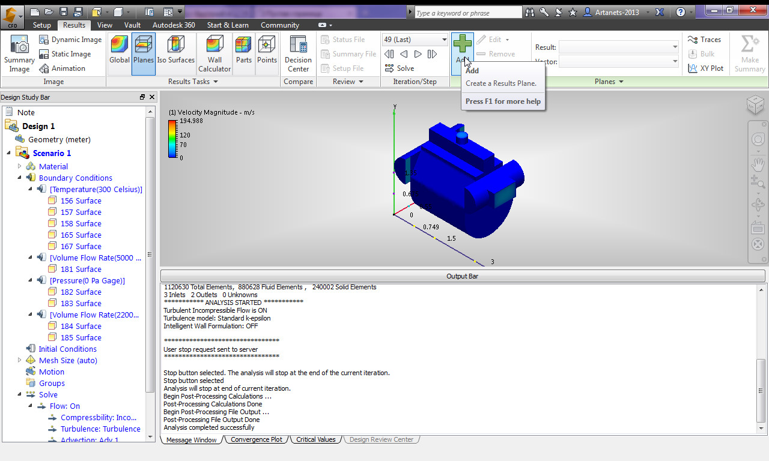Go to previous iteration step
The width and height of the screenshot is (769, 461).
[x=404, y=54]
